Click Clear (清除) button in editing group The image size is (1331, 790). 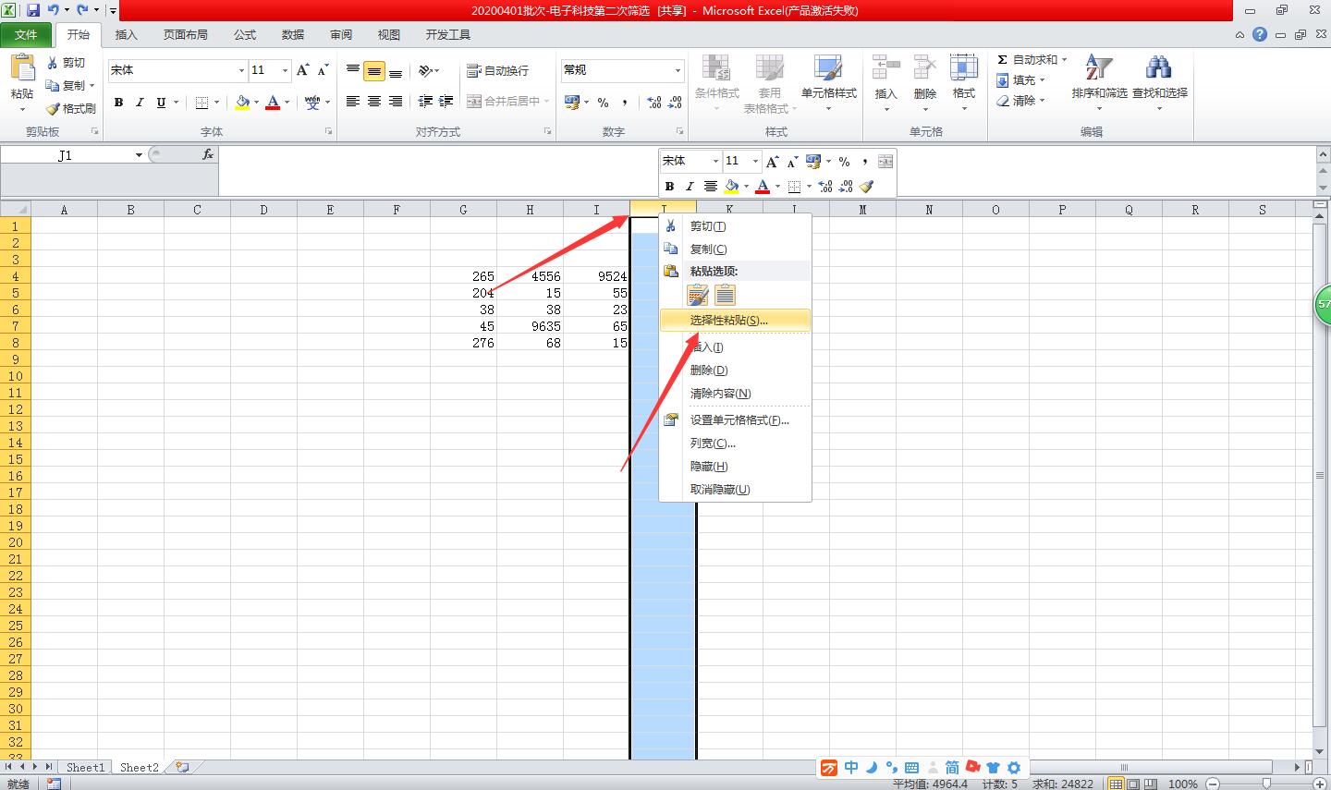pyautogui.click(x=1020, y=101)
